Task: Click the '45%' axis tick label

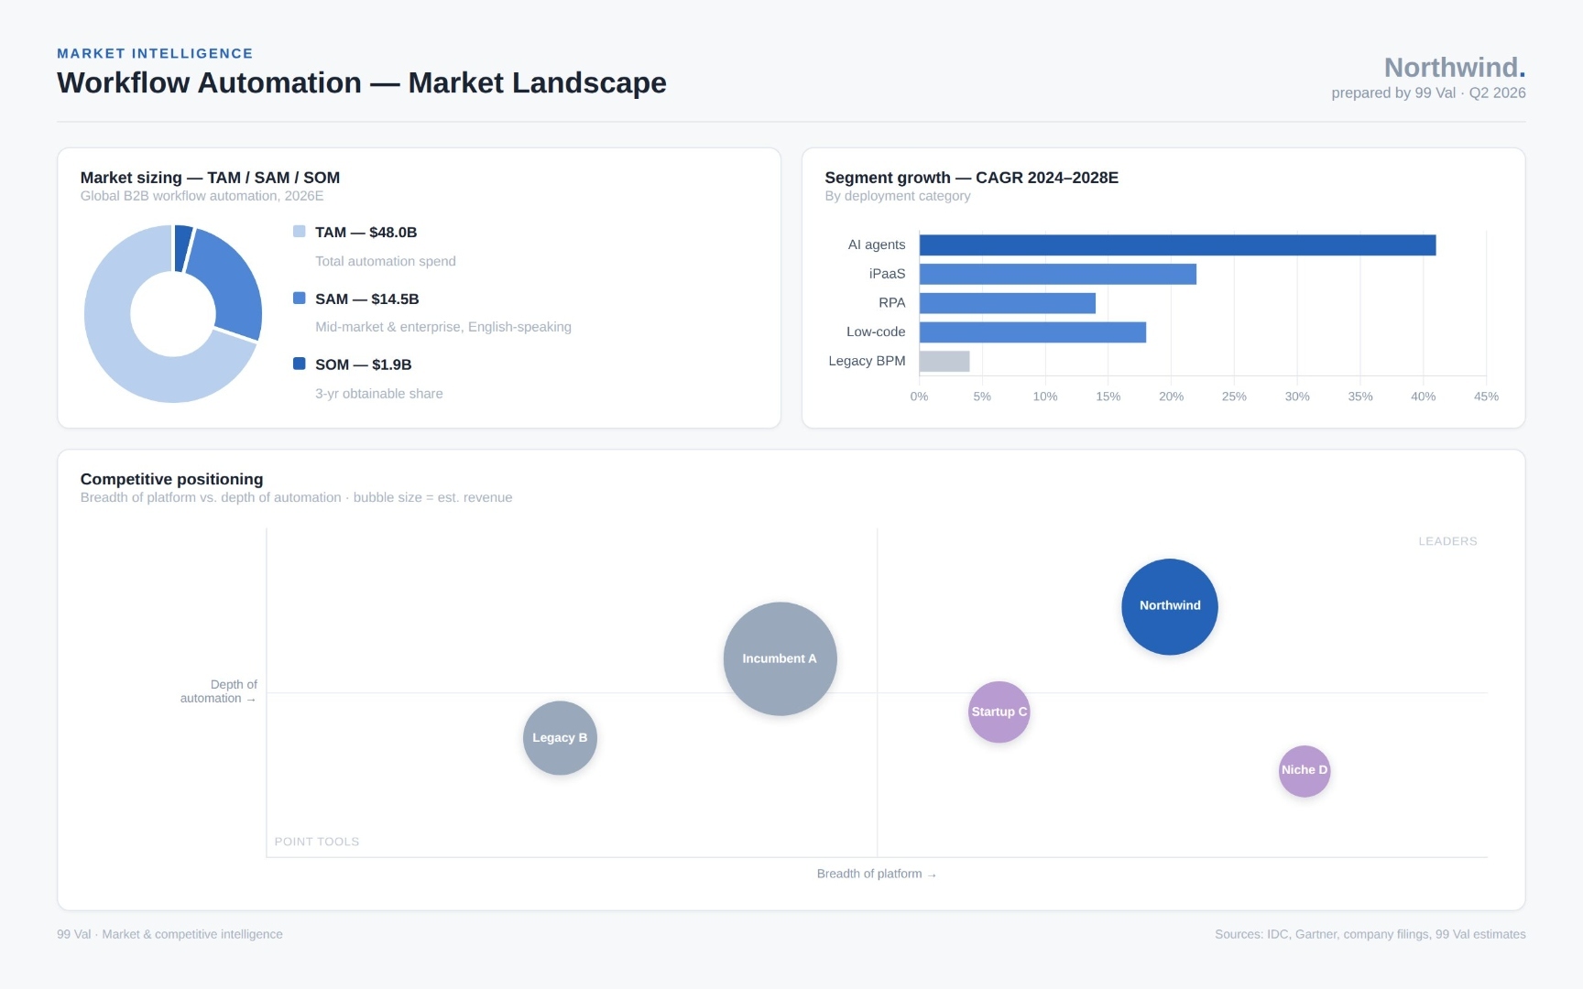Action: click(x=1486, y=397)
